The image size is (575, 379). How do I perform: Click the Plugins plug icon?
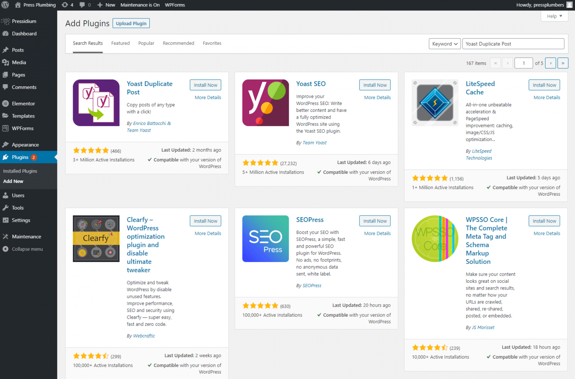tap(6, 157)
